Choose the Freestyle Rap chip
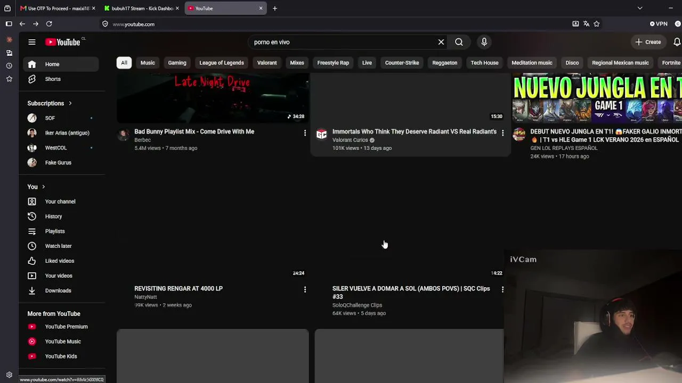The image size is (682, 383). (x=333, y=63)
